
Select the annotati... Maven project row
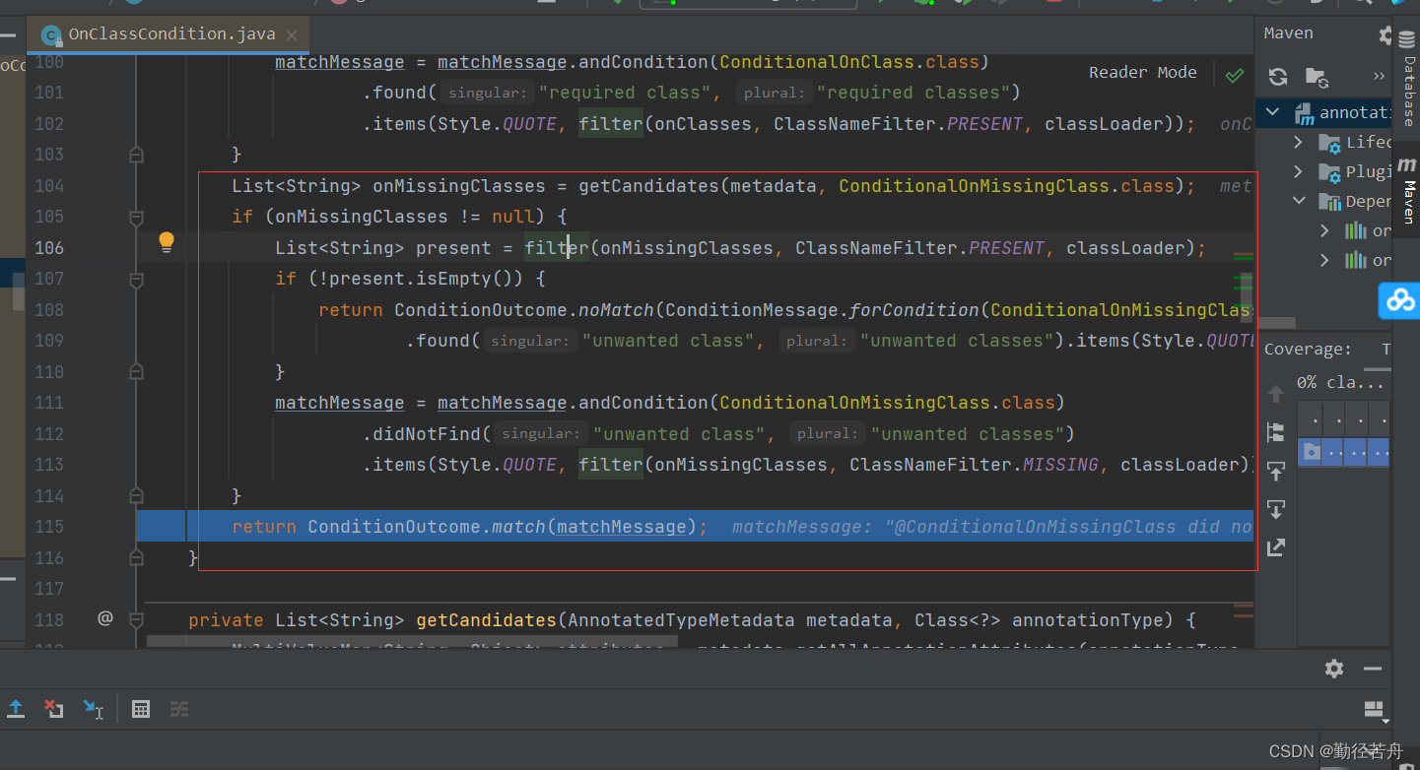point(1323,112)
